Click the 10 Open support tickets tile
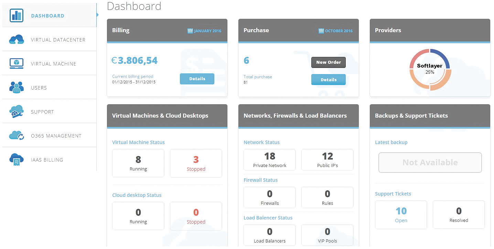The height and width of the screenshot is (249, 494). tap(401, 215)
